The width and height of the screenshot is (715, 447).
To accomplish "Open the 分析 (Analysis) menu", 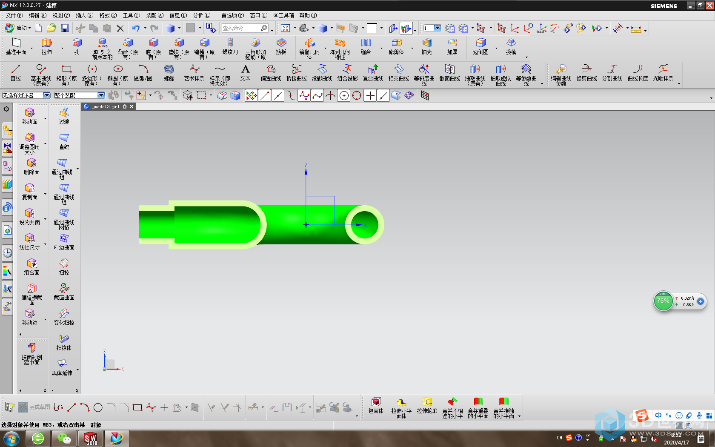I will pyautogui.click(x=201, y=15).
